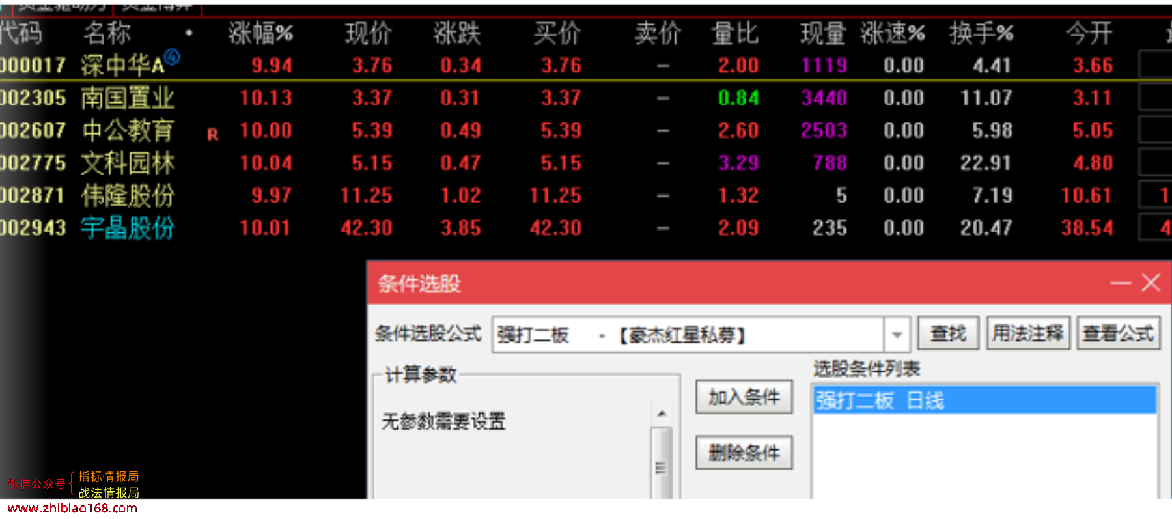The width and height of the screenshot is (1172, 519).
Task: Click parameter scrollbar up arrow
Action: pyautogui.click(x=662, y=414)
